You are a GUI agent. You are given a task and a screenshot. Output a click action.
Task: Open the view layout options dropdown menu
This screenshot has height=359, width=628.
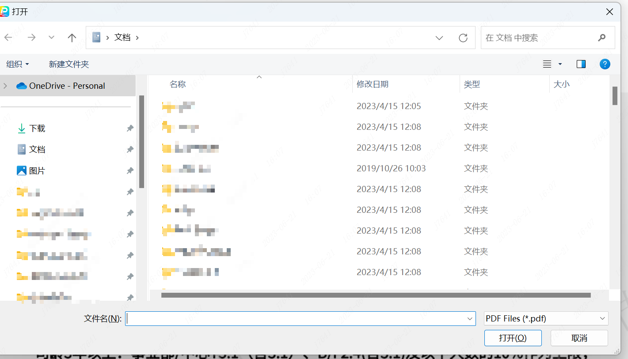[559, 64]
